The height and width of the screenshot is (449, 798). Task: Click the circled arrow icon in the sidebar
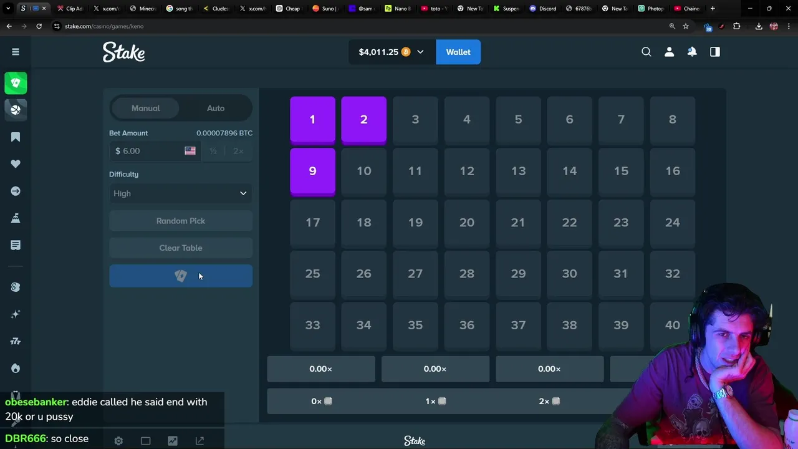pyautogui.click(x=16, y=191)
